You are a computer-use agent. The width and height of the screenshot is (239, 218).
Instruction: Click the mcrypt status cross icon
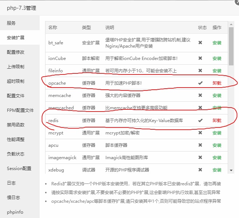(x=200, y=133)
